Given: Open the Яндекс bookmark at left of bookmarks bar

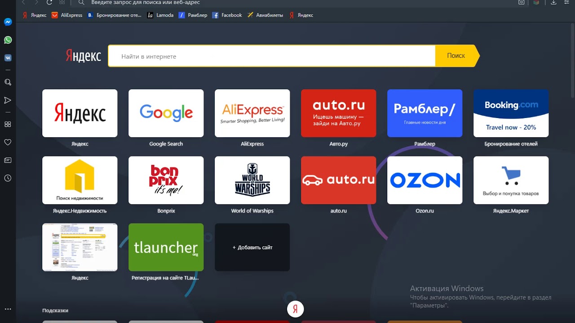Looking at the screenshot, I should point(35,15).
